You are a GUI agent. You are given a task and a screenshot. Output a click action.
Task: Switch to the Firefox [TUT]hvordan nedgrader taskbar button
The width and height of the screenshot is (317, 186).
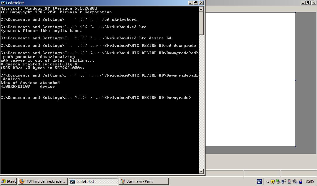point(43,181)
